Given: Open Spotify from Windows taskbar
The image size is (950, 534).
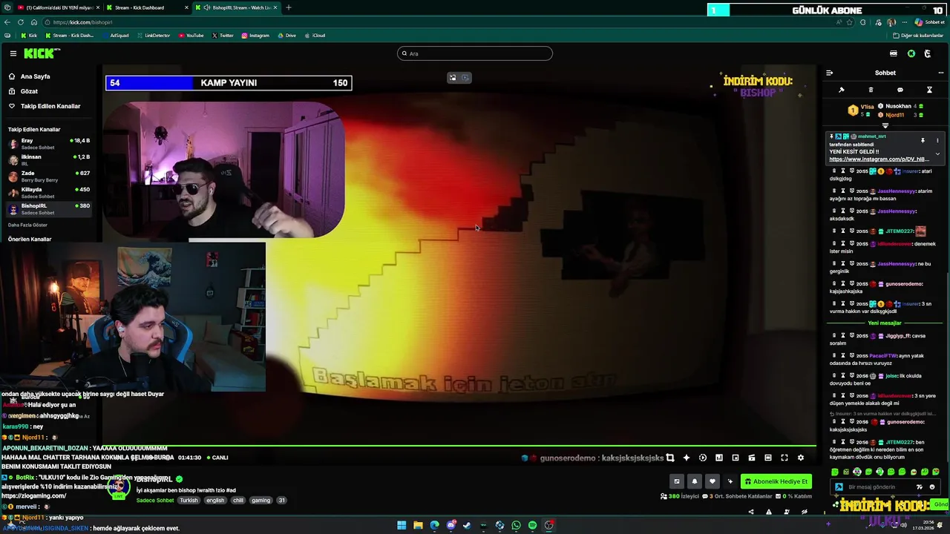Looking at the screenshot, I should pos(532,525).
